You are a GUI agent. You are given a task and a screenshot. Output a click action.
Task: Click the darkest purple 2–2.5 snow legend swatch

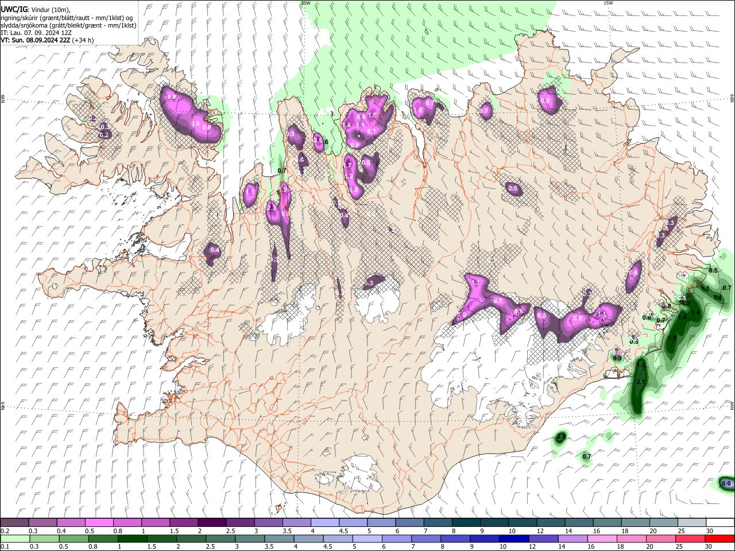coord(212,523)
